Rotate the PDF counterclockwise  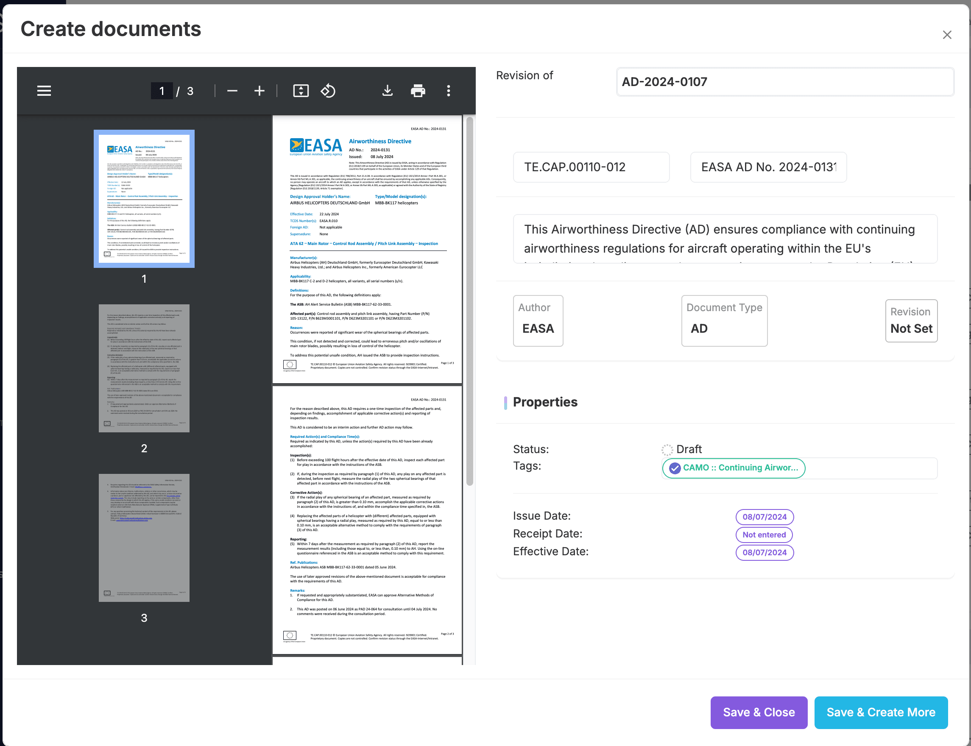click(328, 91)
